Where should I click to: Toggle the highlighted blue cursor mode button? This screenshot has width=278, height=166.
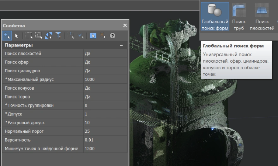93,36
